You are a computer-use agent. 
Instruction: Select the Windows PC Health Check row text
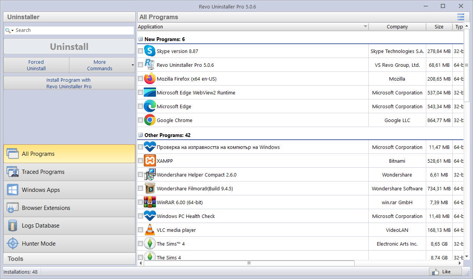pyautogui.click(x=186, y=216)
